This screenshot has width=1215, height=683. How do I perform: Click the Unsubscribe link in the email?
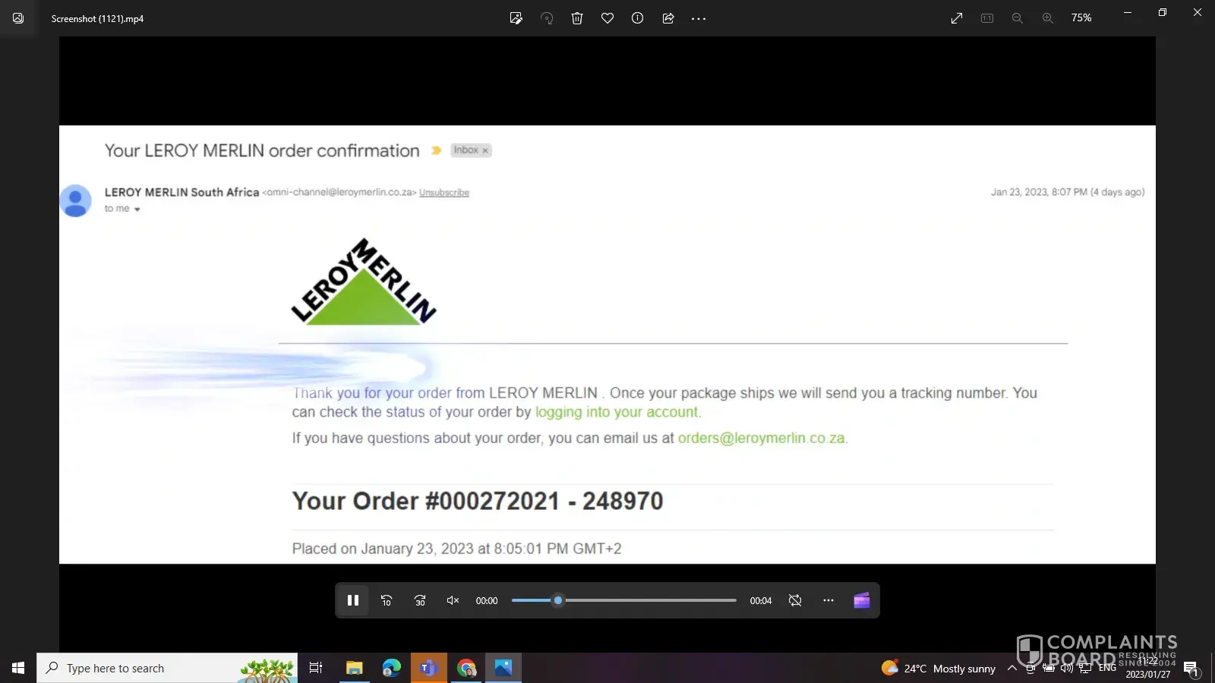444,193
